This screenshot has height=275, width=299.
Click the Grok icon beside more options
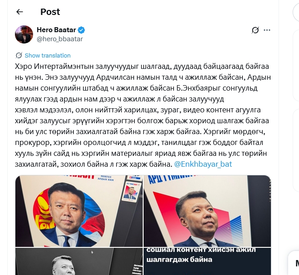[x=255, y=30]
